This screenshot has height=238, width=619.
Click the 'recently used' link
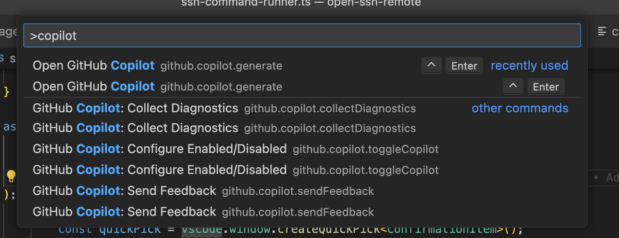click(529, 65)
